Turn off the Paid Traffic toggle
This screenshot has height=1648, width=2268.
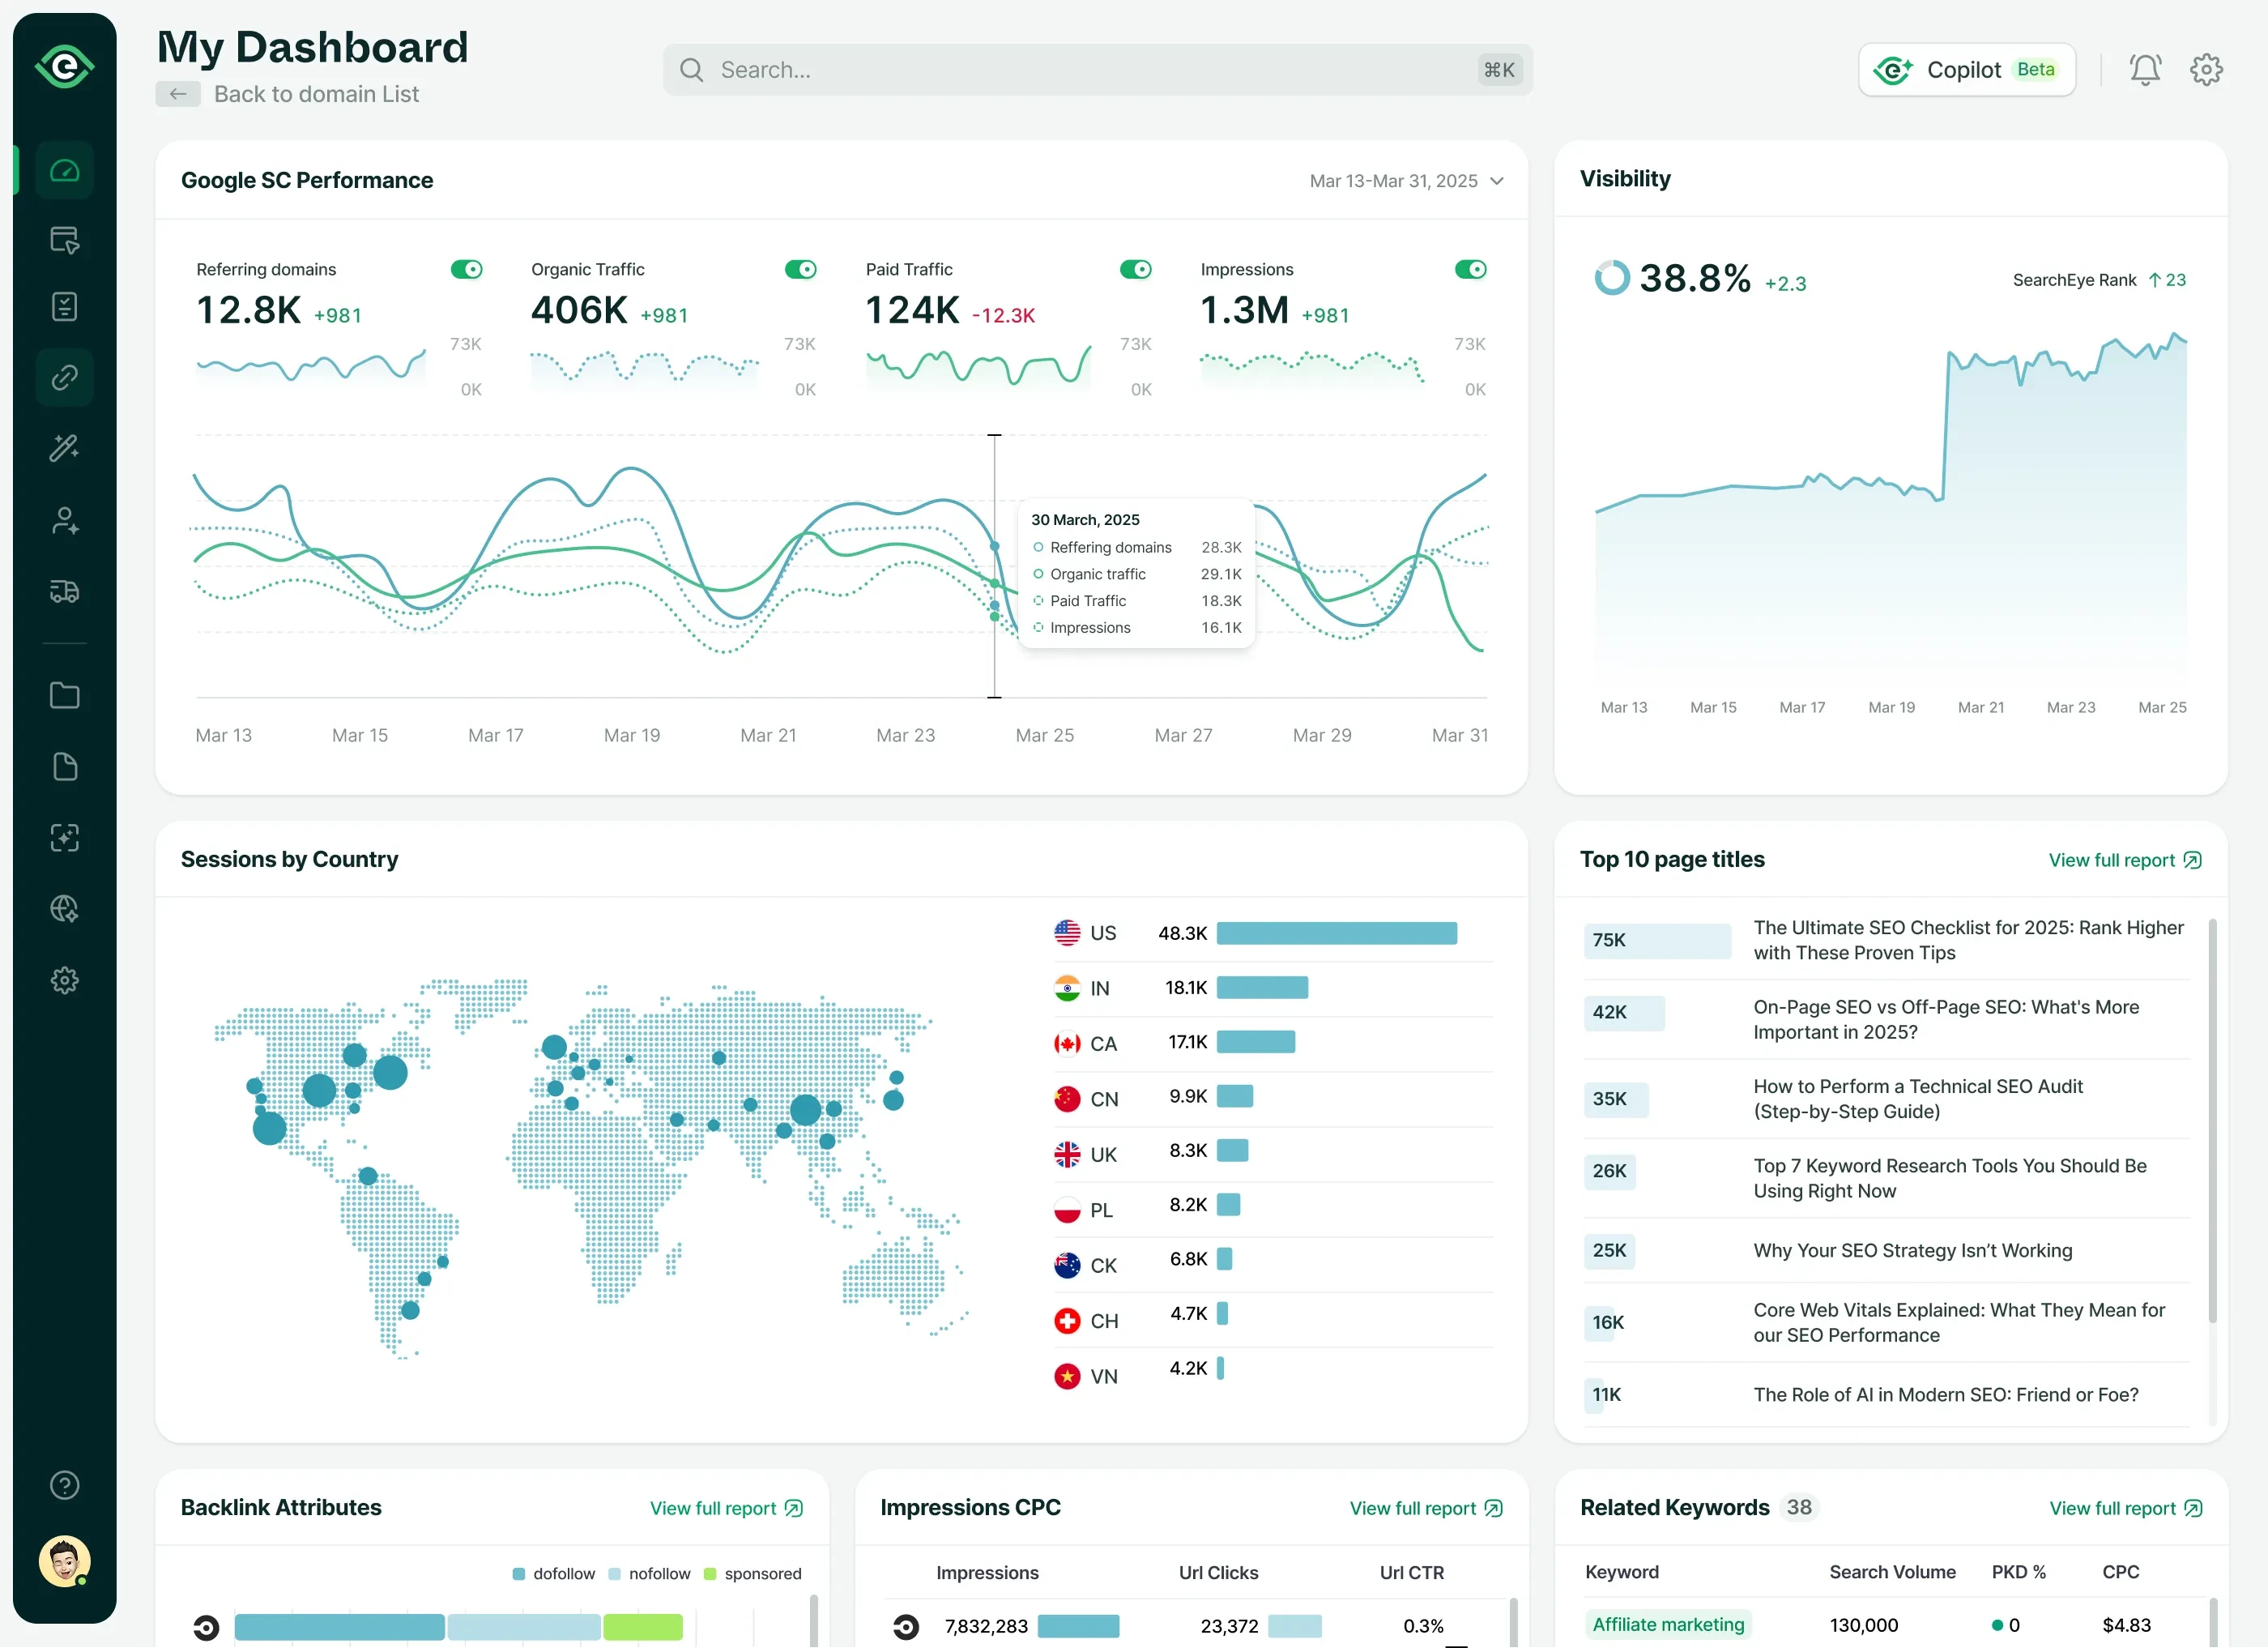point(1135,269)
